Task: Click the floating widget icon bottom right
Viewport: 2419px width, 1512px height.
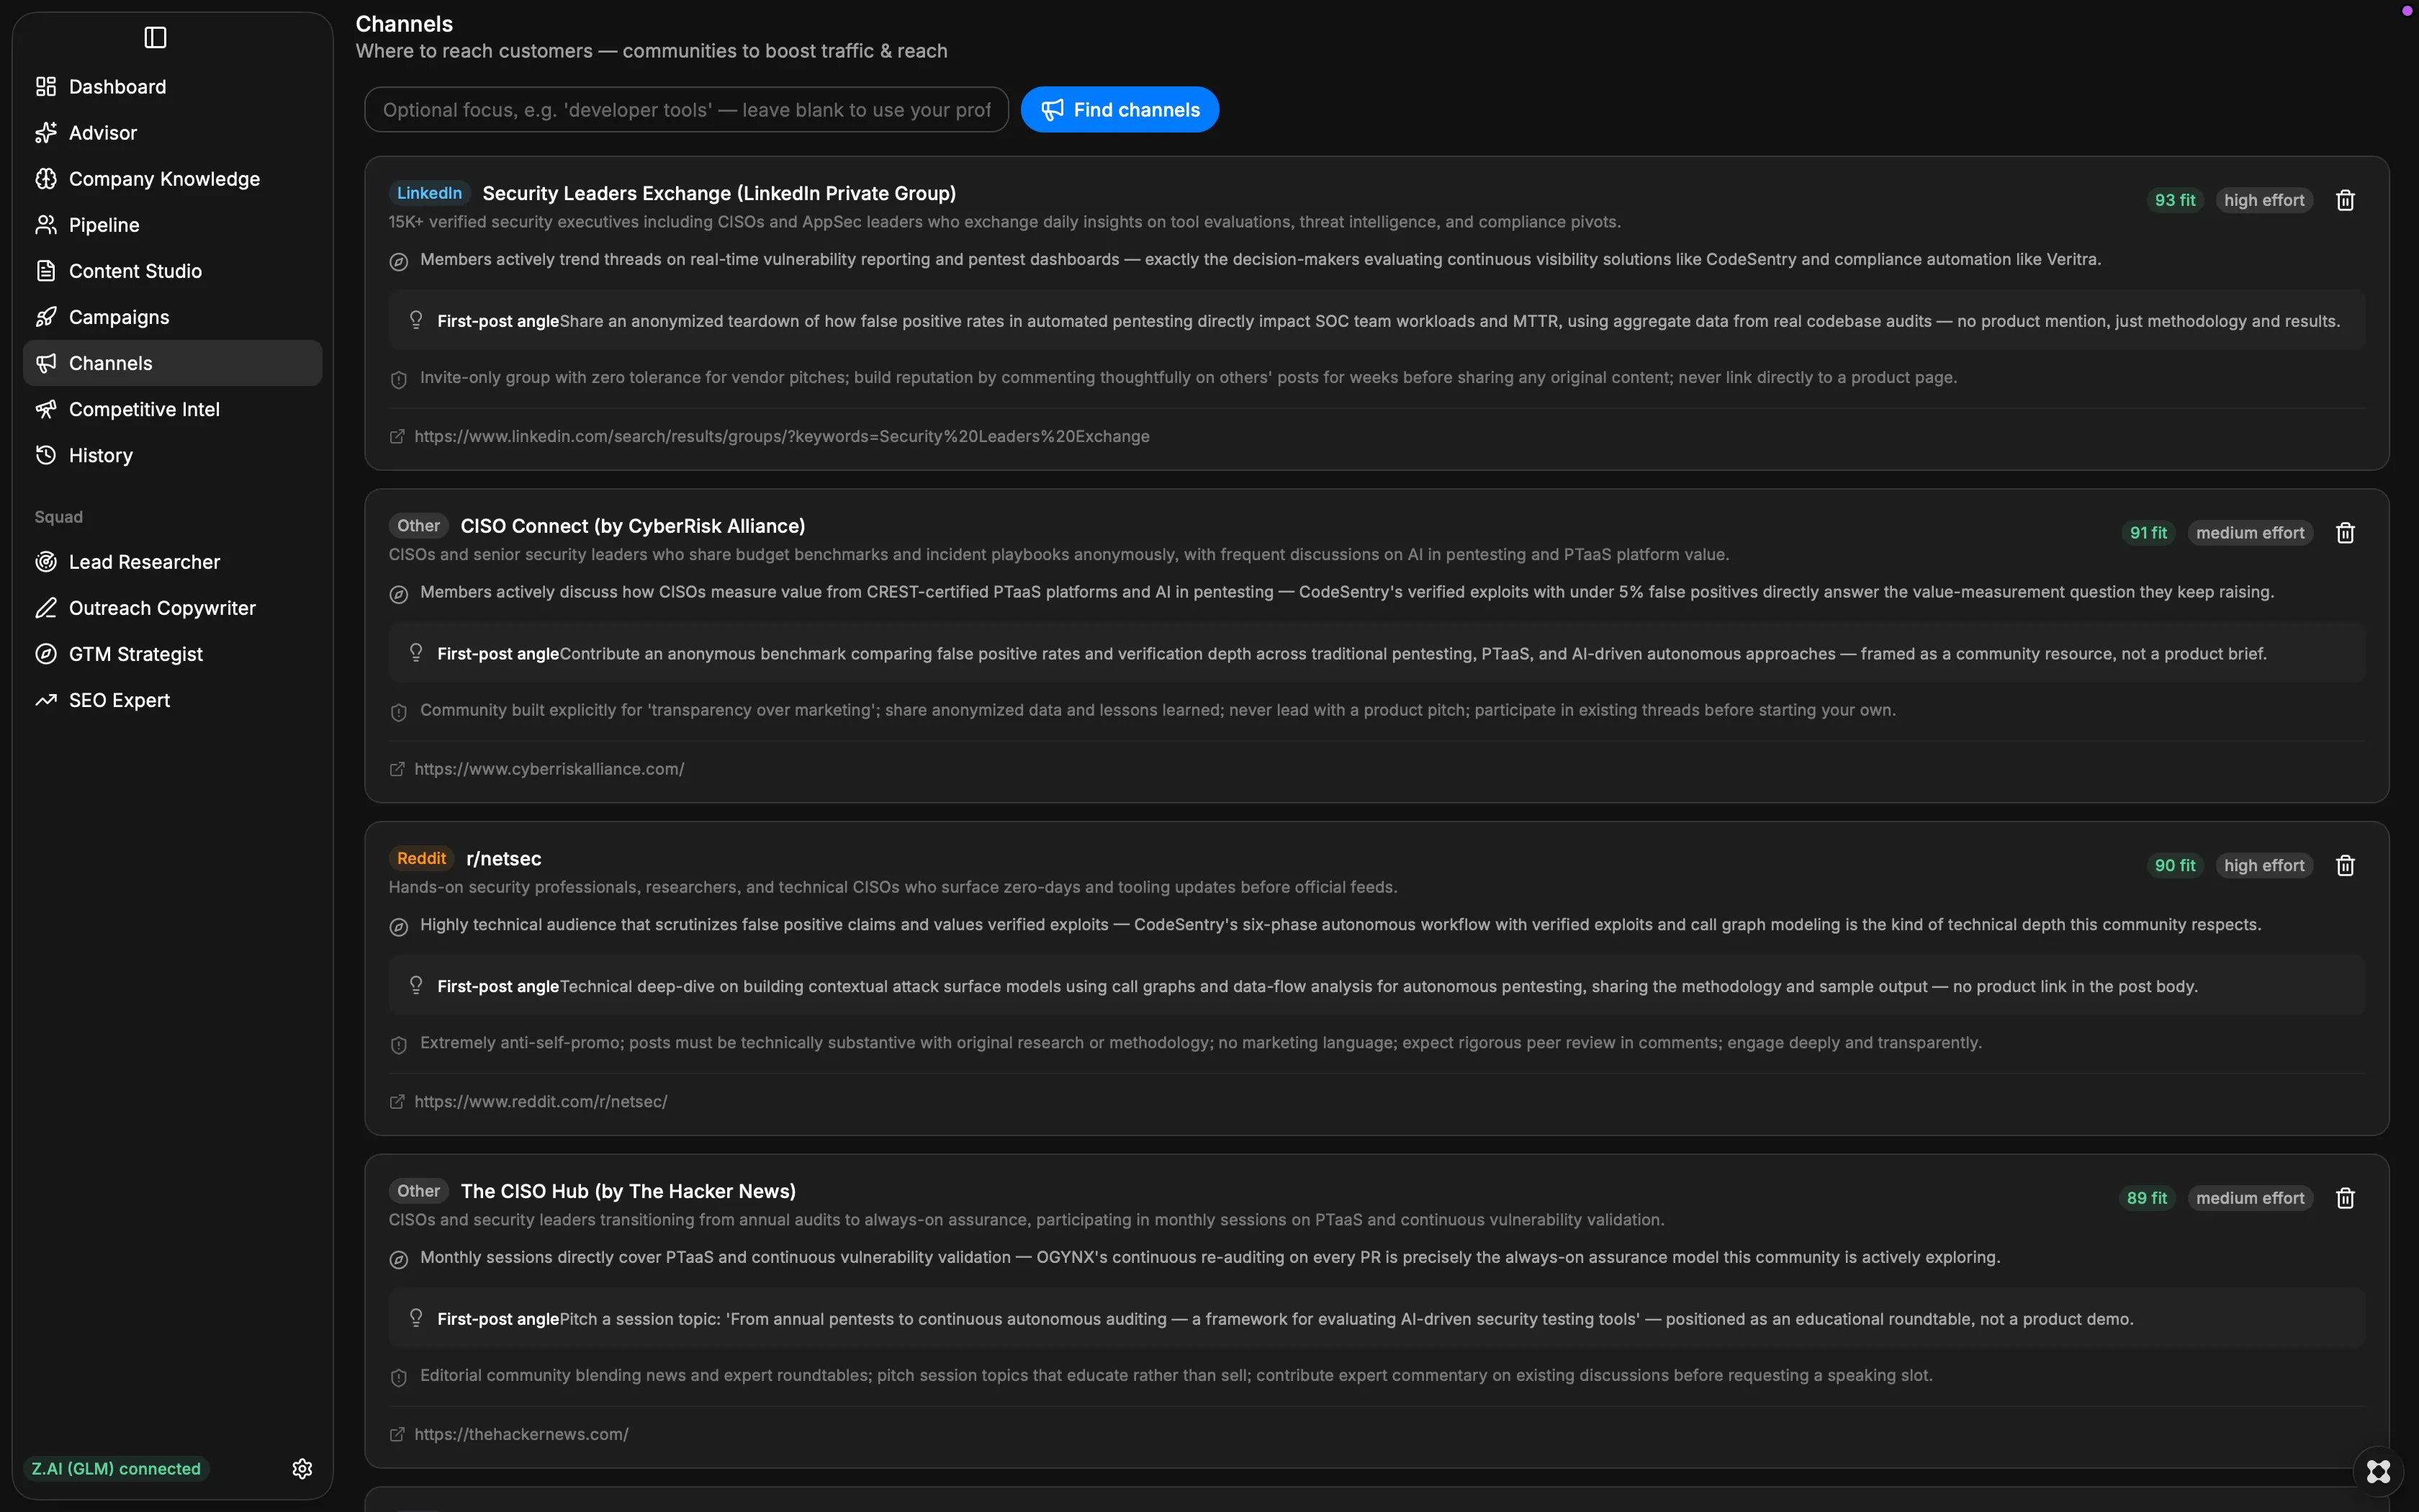Action: point(2378,1472)
